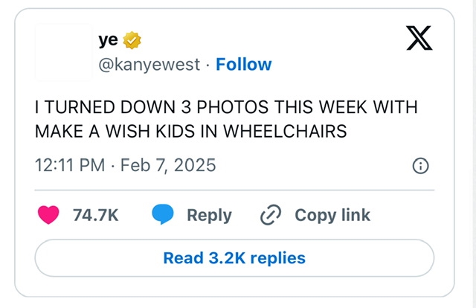Open the blank profile avatar area

click(65, 52)
